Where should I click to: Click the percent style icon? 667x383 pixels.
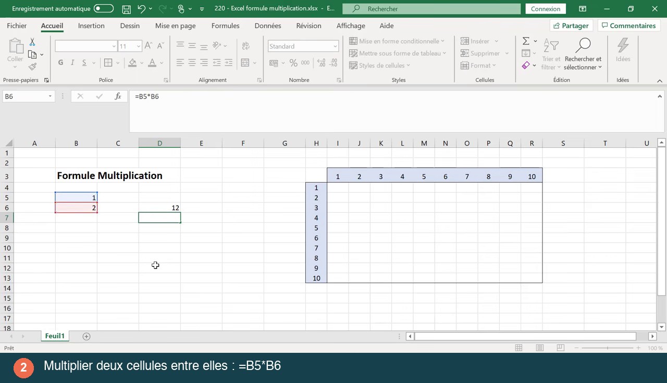[293, 62]
